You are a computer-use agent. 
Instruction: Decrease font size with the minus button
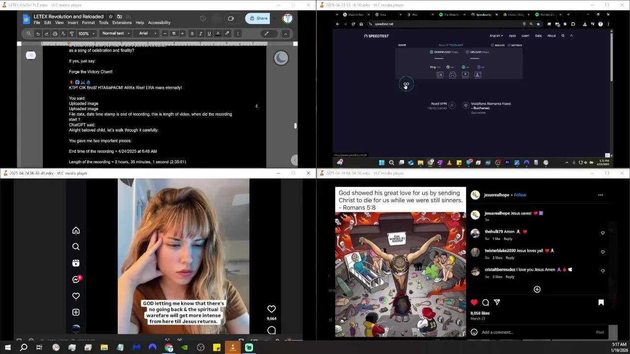coord(165,33)
